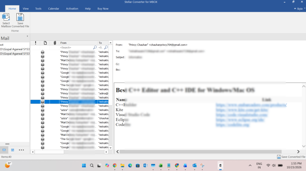Click the preview pane scroll left arrow
This screenshot has height=171, width=306.
117,152
